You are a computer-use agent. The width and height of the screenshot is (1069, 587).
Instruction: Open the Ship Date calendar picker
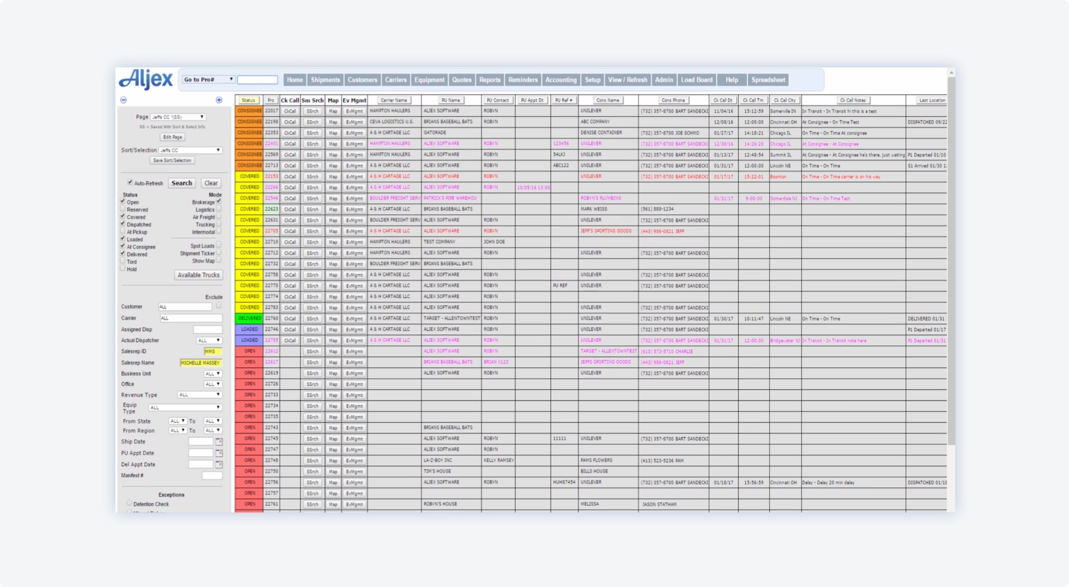tap(218, 442)
